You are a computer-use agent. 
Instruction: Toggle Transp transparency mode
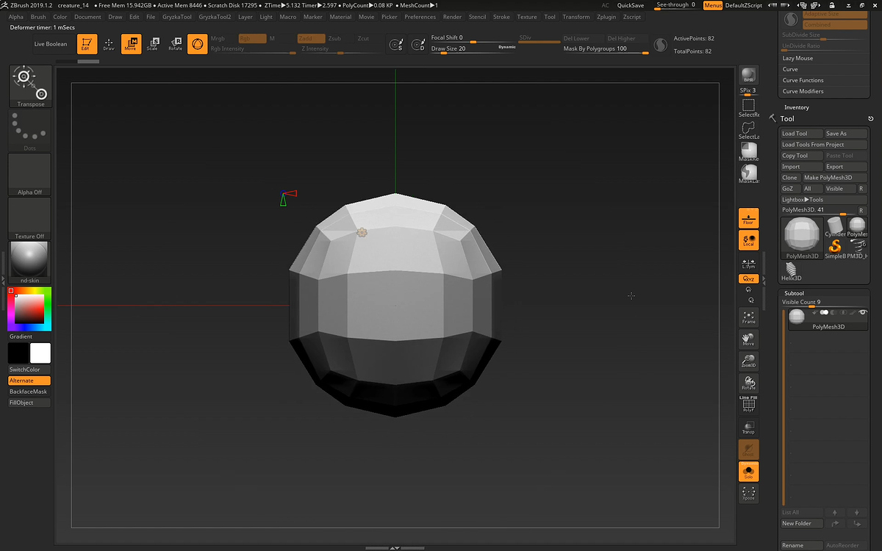click(748, 428)
